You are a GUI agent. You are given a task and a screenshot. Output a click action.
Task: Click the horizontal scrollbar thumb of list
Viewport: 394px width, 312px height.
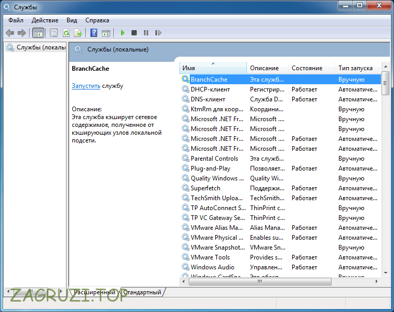tap(260, 281)
